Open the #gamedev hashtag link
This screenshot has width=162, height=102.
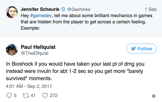point(41,16)
